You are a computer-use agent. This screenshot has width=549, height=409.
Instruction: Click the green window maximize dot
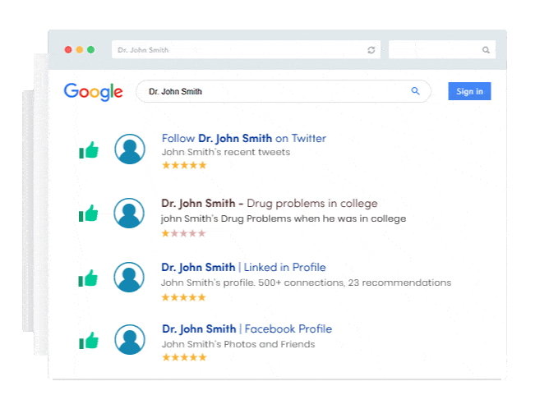tap(90, 49)
